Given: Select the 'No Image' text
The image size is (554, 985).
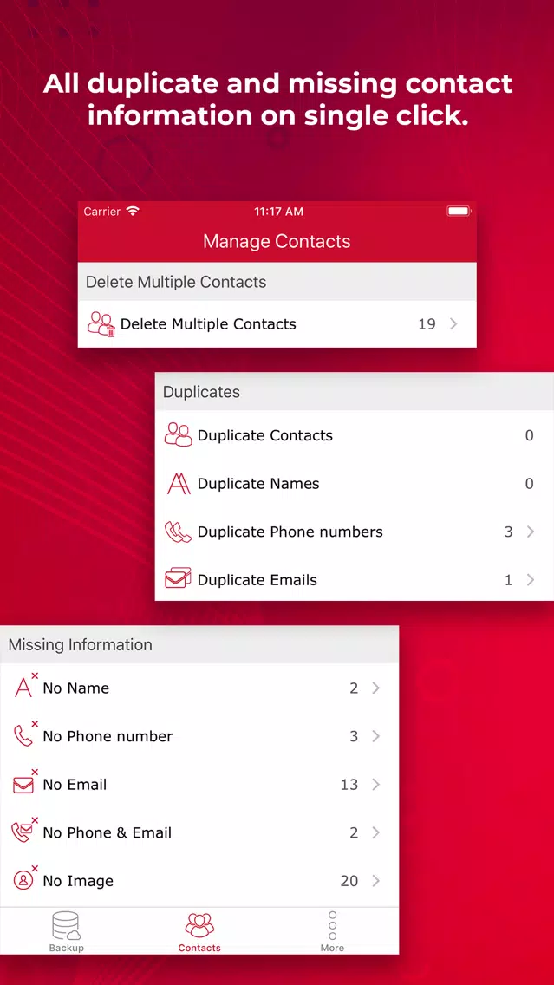Looking at the screenshot, I should 78,881.
